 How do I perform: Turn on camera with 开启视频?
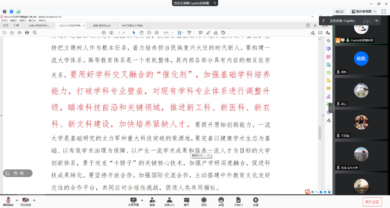pyautogui.click(x=26, y=202)
